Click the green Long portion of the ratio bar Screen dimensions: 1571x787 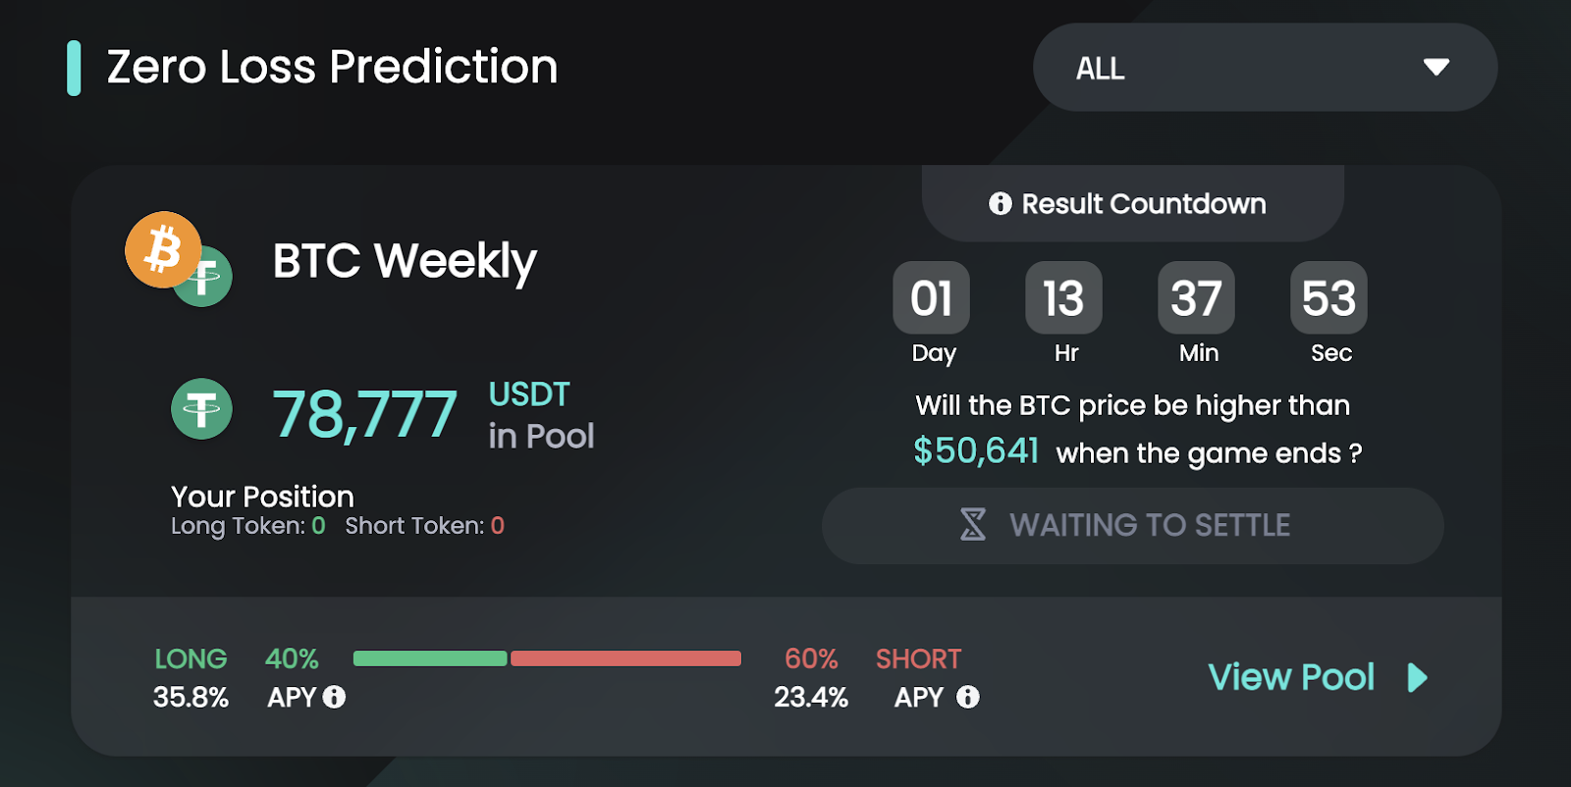[x=430, y=658]
